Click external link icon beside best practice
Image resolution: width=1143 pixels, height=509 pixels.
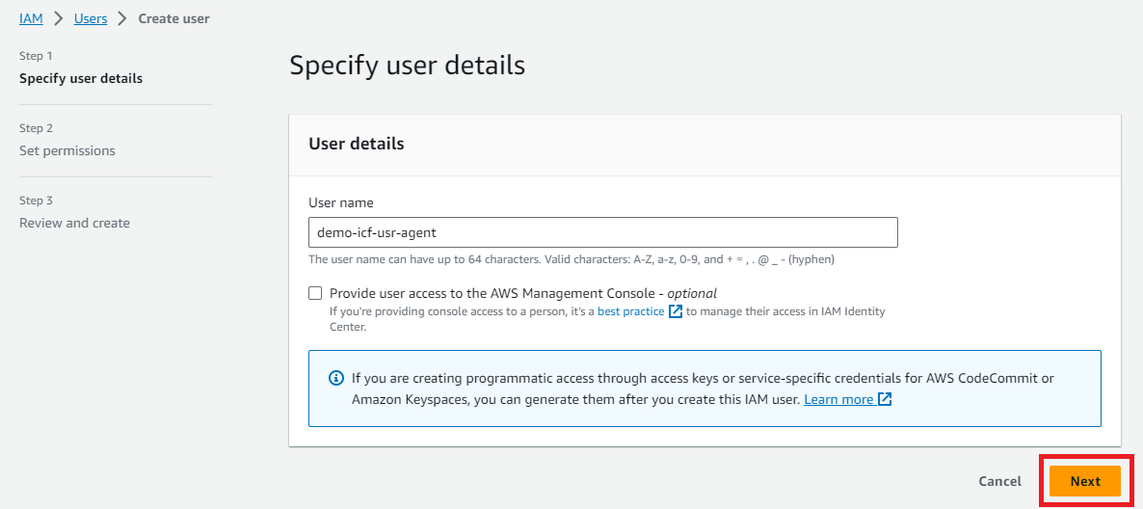coord(675,311)
